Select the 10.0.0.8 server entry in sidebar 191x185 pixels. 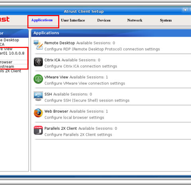coord(12,53)
